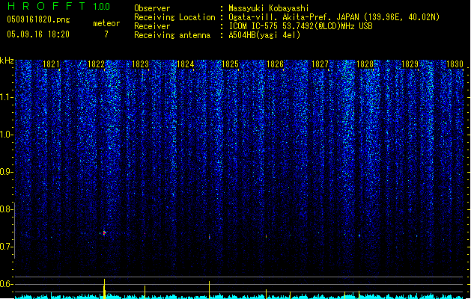Click the meteor echo at 1826
This screenshot has width=471, height=299.
click(266, 236)
